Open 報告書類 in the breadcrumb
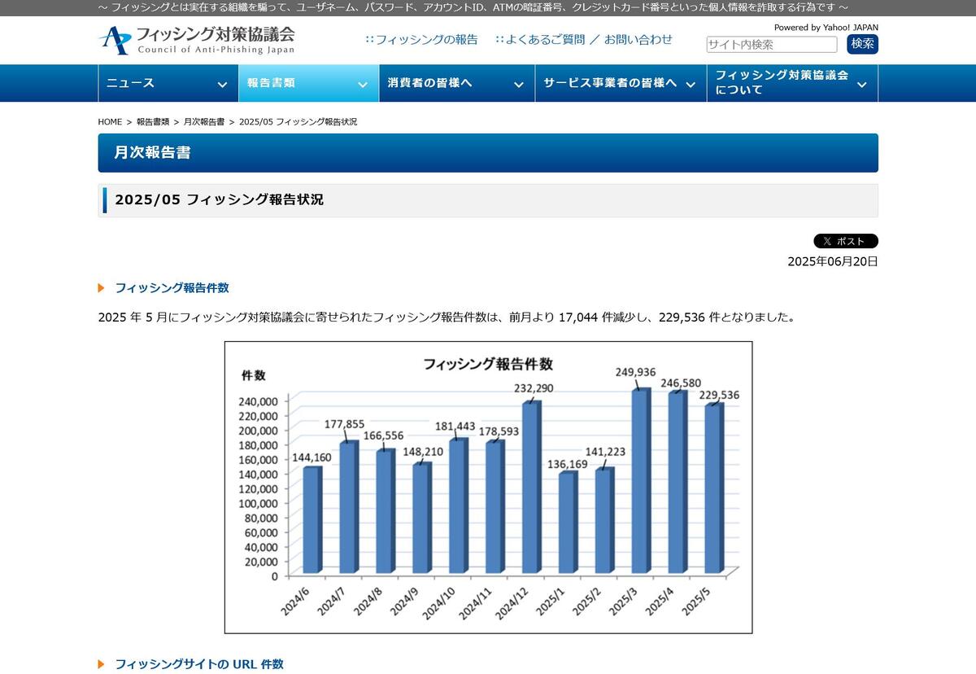Screen dimensions: 976x674 pyautogui.click(x=153, y=122)
